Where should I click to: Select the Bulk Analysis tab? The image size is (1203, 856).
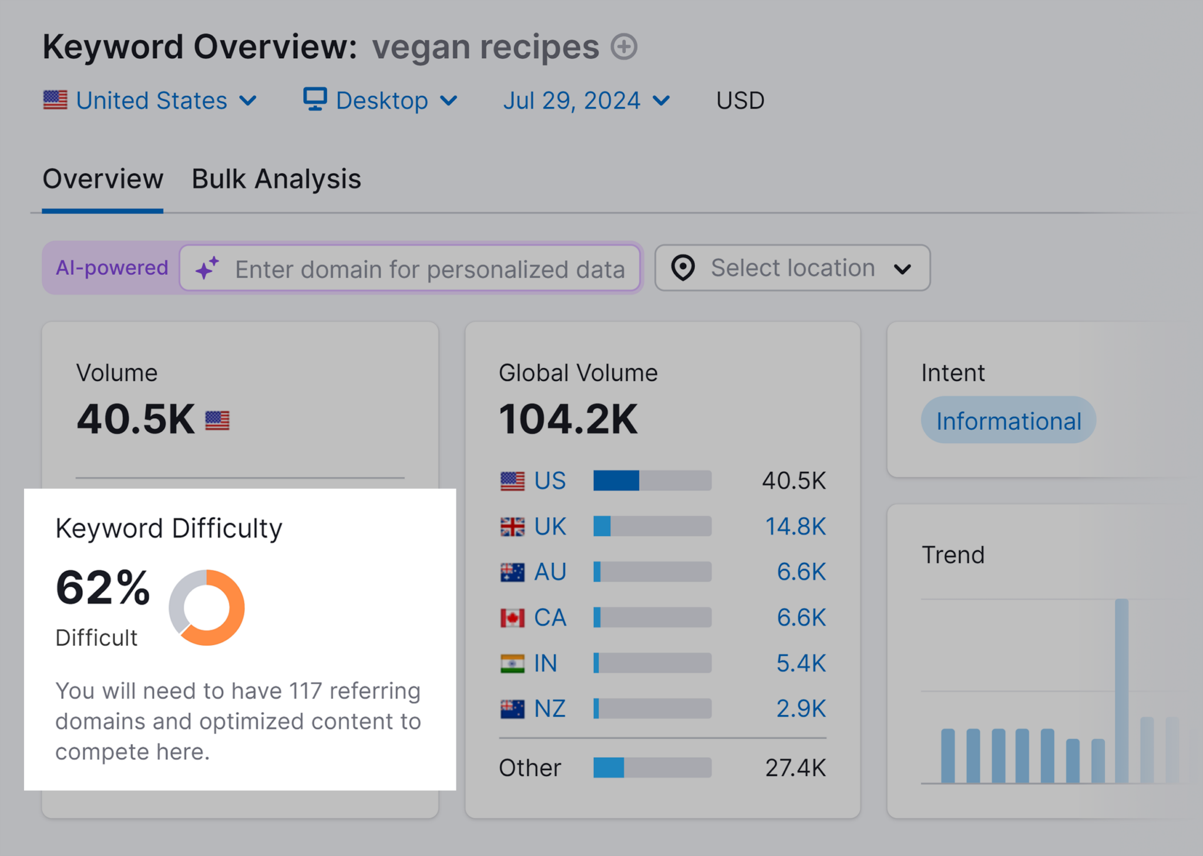[273, 182]
